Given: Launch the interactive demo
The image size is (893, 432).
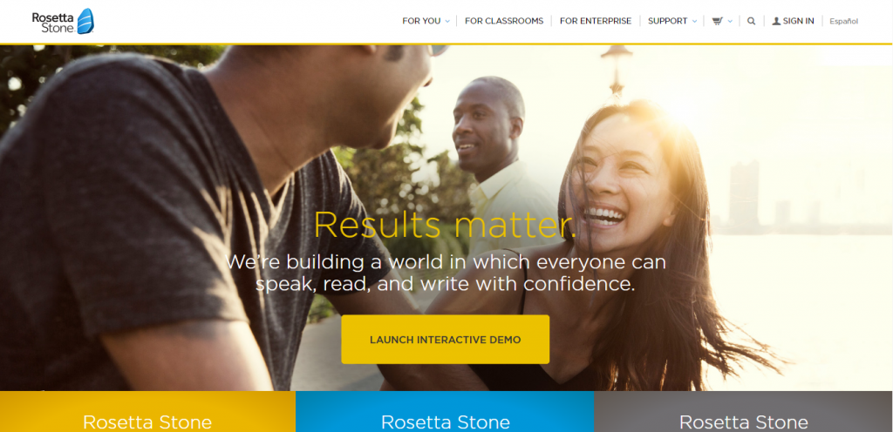Looking at the screenshot, I should pyautogui.click(x=446, y=340).
